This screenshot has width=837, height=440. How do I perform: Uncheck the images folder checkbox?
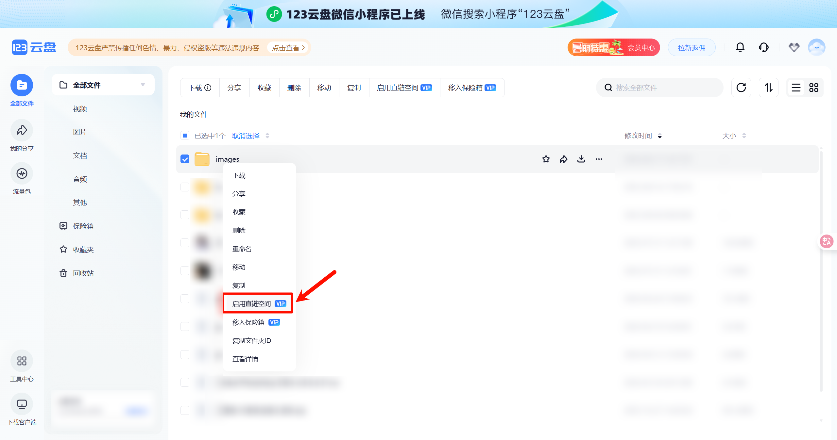[x=185, y=159]
